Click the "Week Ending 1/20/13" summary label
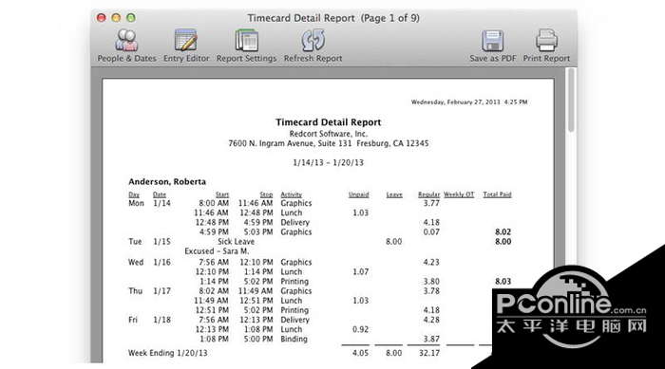Screen dimensions: 665x369 pos(168,353)
